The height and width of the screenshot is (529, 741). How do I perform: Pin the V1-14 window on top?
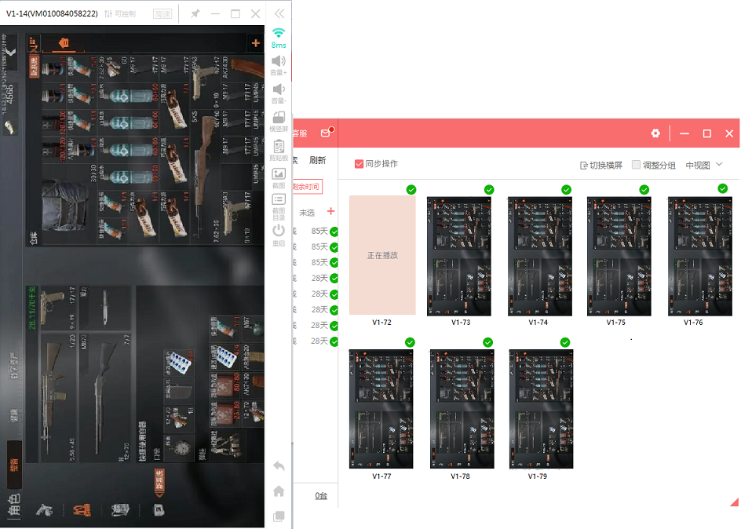(195, 14)
